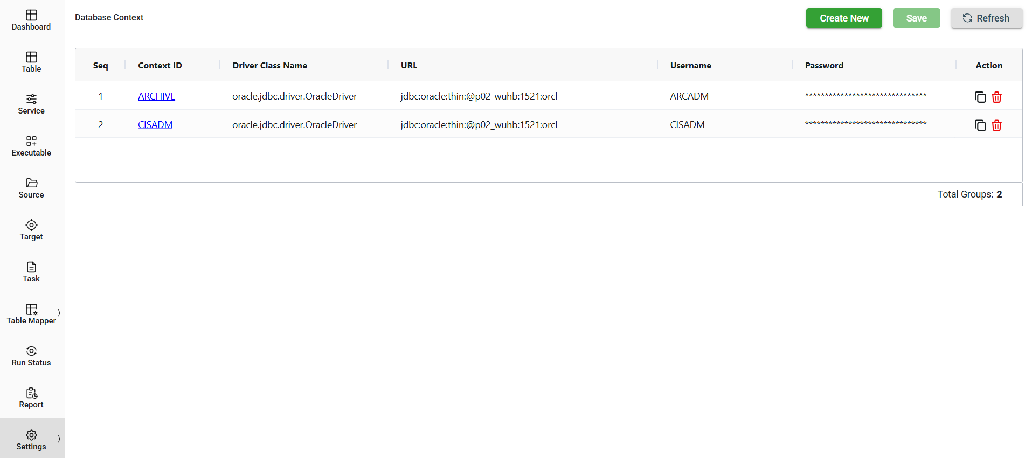Expand the Settings submenu arrow
This screenshot has height=458, width=1032.
click(x=59, y=439)
